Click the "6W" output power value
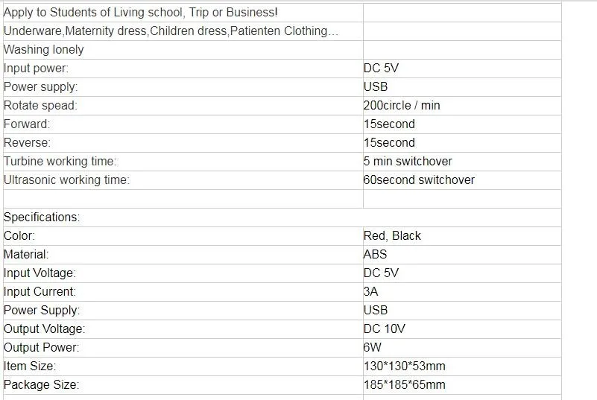This screenshot has width=597, height=400. pos(372,348)
